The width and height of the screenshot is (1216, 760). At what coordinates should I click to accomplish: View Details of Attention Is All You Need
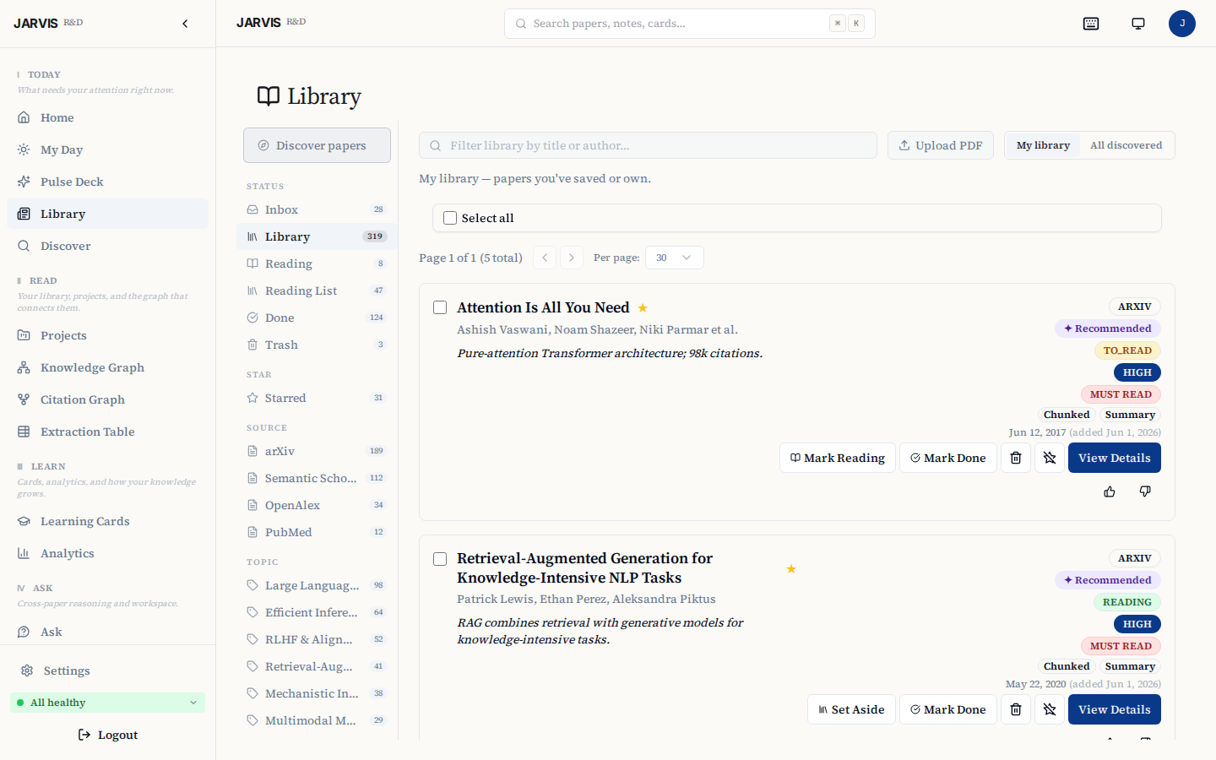[x=1115, y=458]
